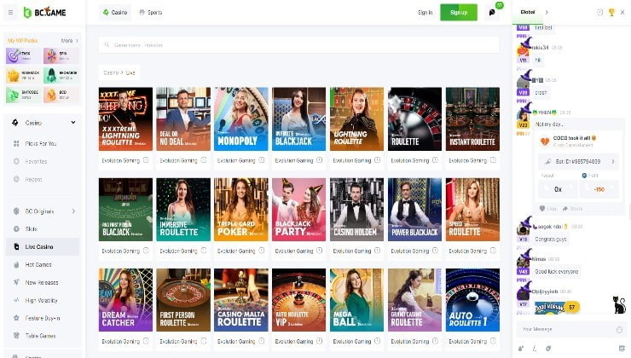Screen dimensions: 631x358
Task: Open Speed Roulette game
Action: pyautogui.click(x=473, y=210)
